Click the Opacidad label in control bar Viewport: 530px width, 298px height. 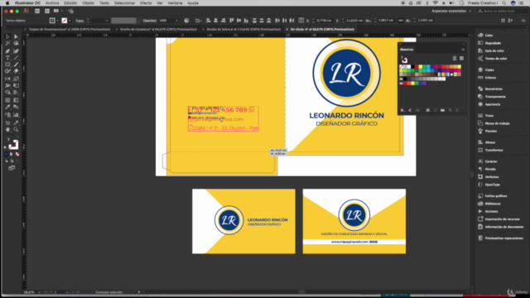click(149, 21)
